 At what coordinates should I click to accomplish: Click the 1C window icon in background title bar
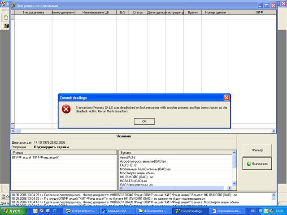coord(3,4)
